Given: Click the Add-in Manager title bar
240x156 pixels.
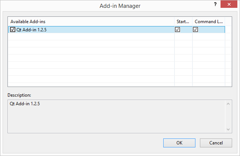Looking at the screenshot, I should pyautogui.click(x=120, y=6).
